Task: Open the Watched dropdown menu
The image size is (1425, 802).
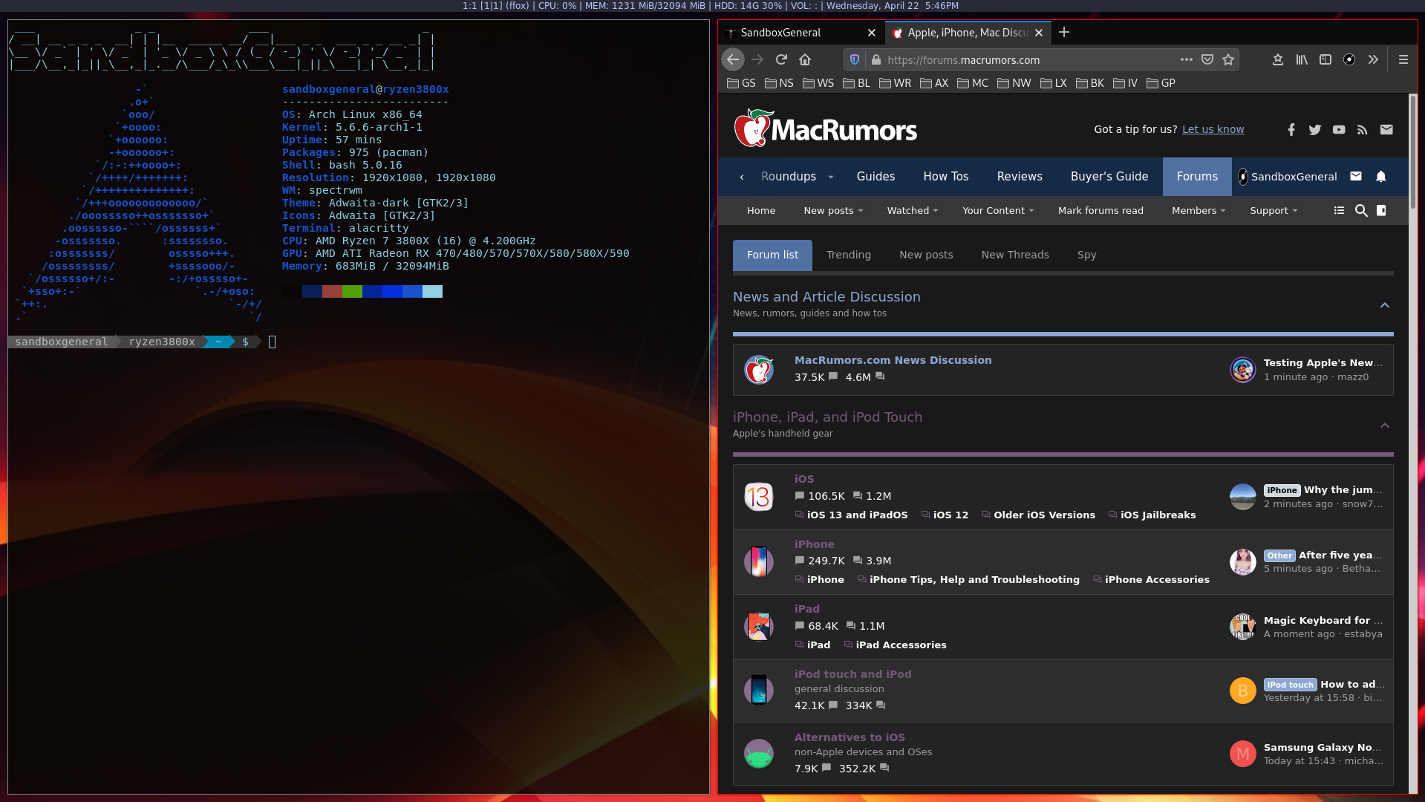Action: click(913, 210)
